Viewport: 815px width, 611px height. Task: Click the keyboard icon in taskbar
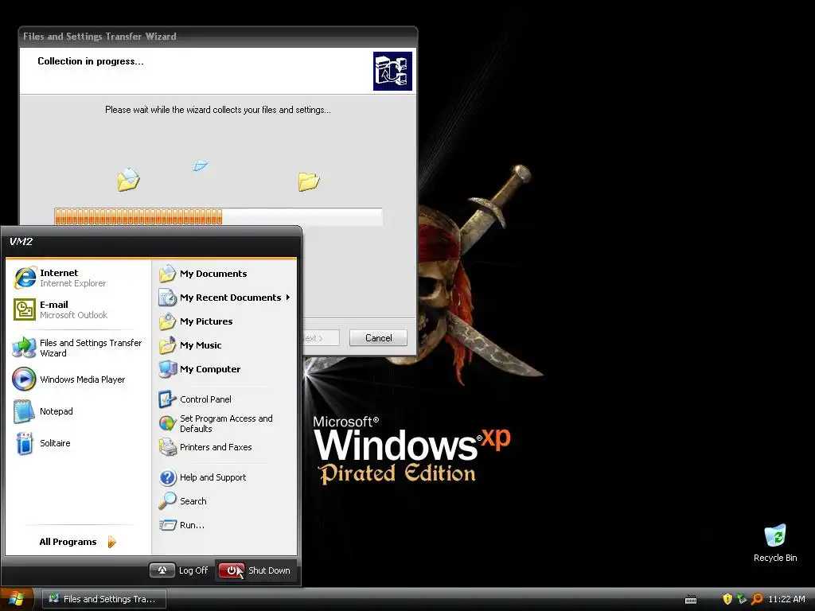click(691, 600)
